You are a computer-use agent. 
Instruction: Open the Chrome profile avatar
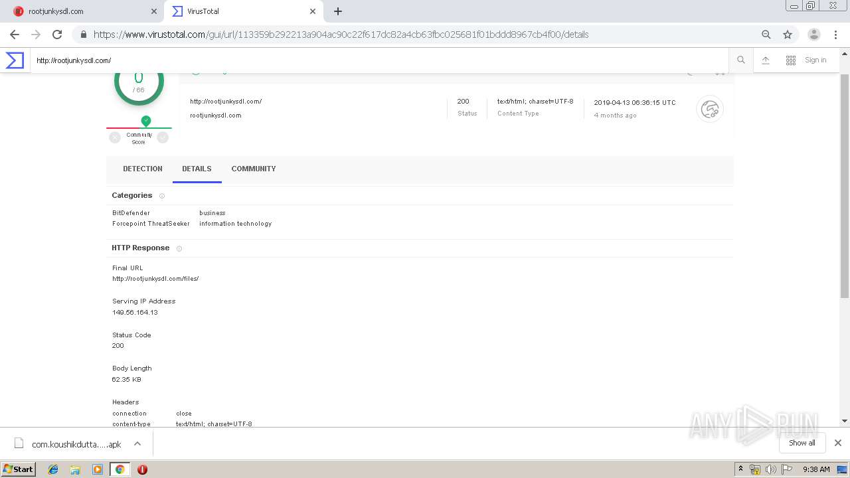click(814, 35)
